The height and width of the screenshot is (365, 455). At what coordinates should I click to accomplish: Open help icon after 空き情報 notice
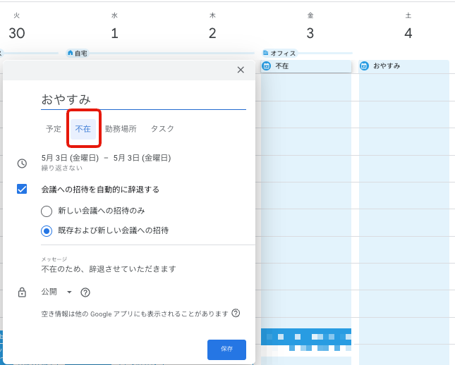pyautogui.click(x=236, y=313)
